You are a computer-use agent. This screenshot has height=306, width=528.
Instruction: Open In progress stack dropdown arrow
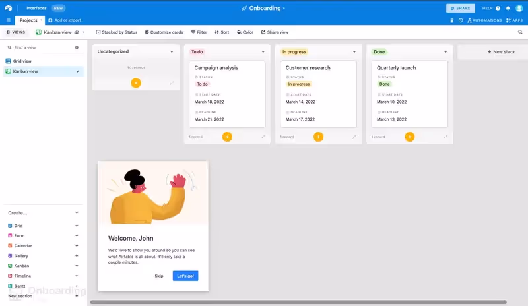point(354,52)
